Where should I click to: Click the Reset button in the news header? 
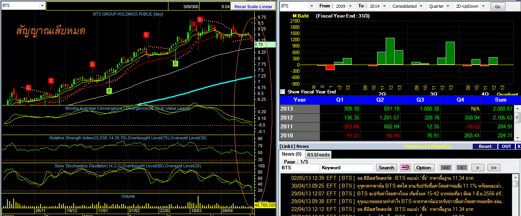485,146
